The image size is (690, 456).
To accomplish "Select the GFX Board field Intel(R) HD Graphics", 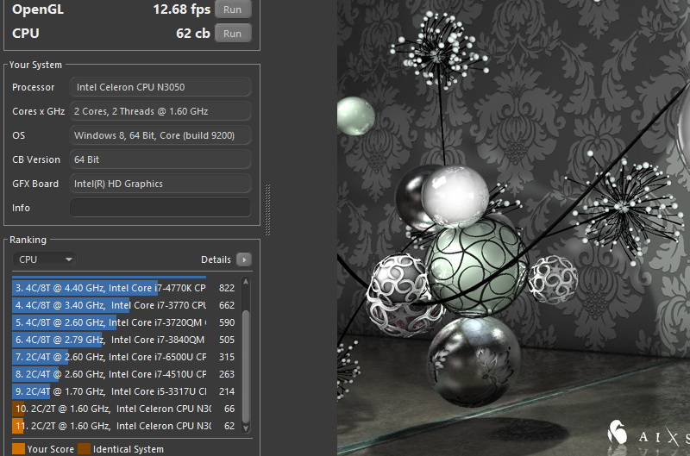I will pyautogui.click(x=160, y=184).
